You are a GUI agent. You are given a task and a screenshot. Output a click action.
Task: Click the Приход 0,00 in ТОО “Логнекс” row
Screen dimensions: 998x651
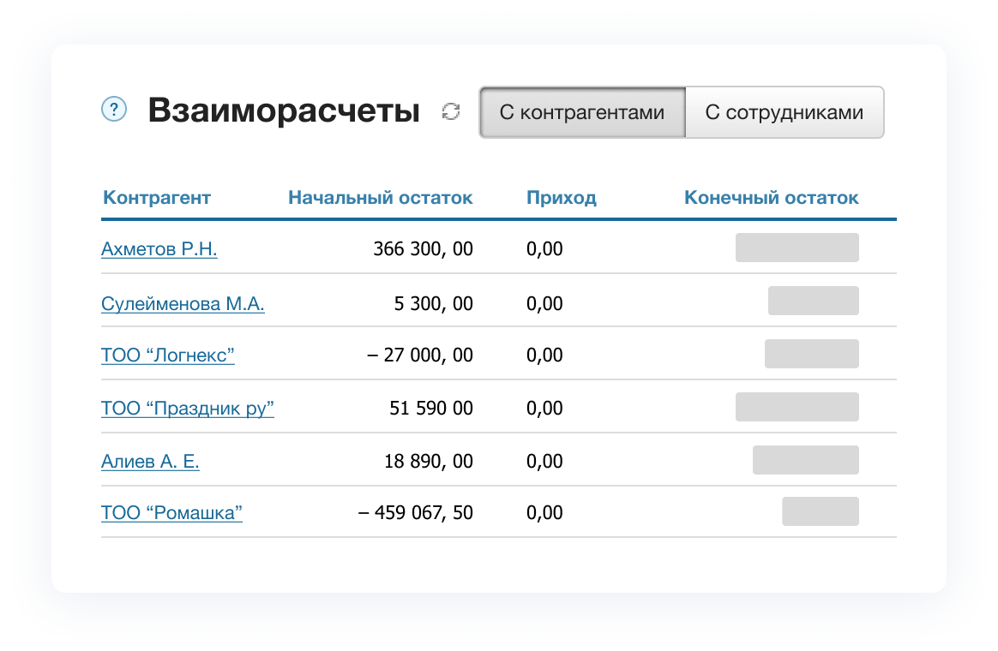(x=544, y=355)
